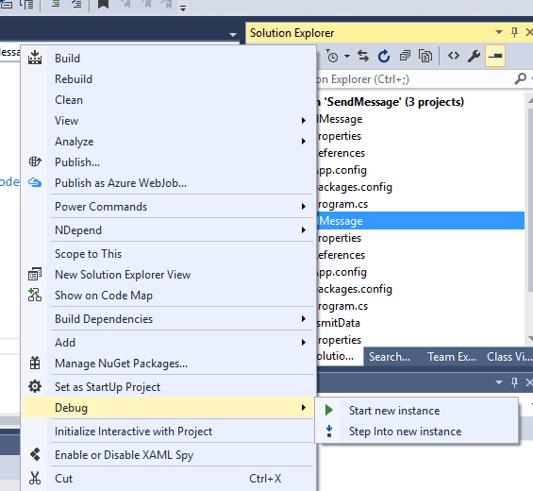Viewport: 533px width, 491px height.
Task: Click the increase indent toolbar icon
Action: (x=55, y=5)
